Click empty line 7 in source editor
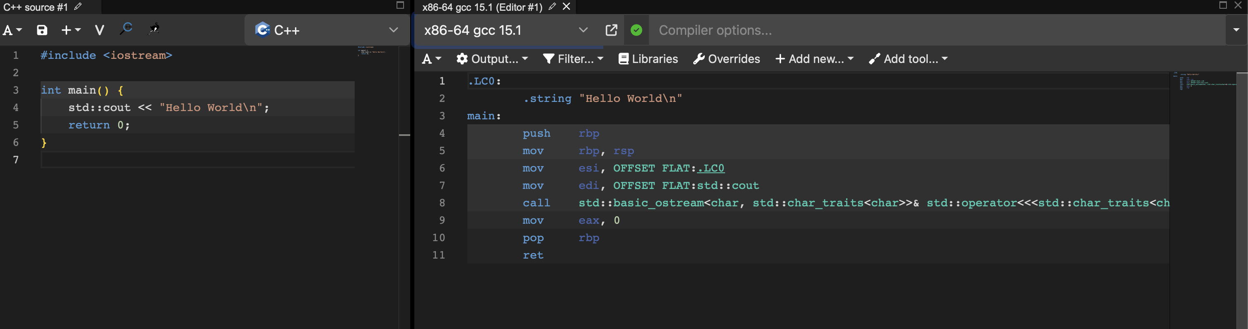Viewport: 1248px width, 329px height. click(x=198, y=160)
